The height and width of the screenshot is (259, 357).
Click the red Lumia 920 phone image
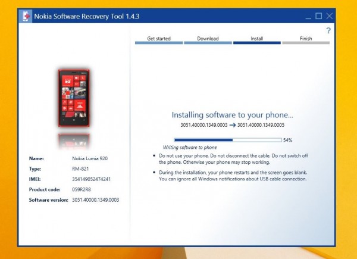click(x=74, y=98)
